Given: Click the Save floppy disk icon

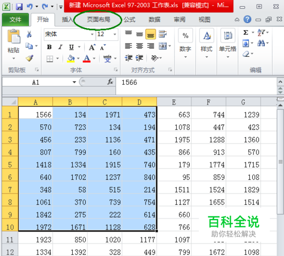Looking at the screenshot, I should tap(19, 7).
